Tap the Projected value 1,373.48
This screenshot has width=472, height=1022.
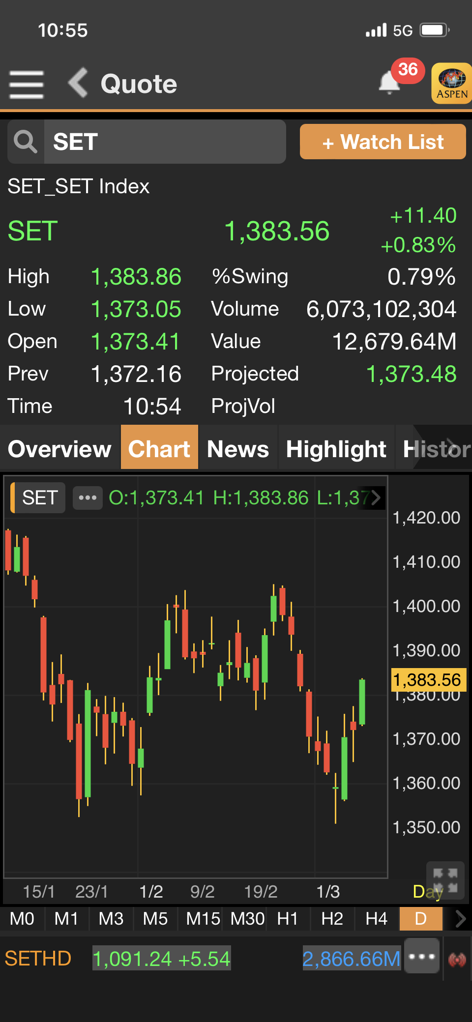(412, 374)
